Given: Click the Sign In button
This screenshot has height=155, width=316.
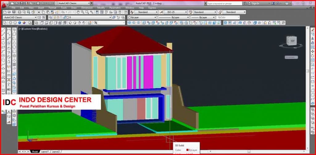Looking at the screenshot, I should 254,3.
